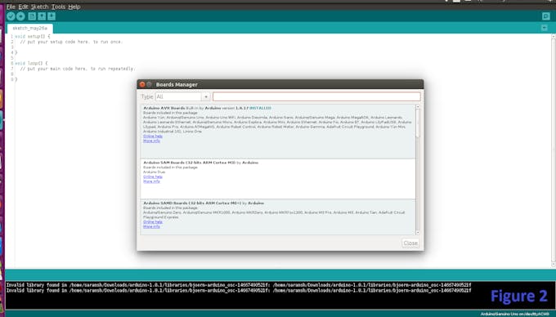Open the Serial Monitor icon
The width and height of the screenshot is (556, 317).
coord(545,16)
